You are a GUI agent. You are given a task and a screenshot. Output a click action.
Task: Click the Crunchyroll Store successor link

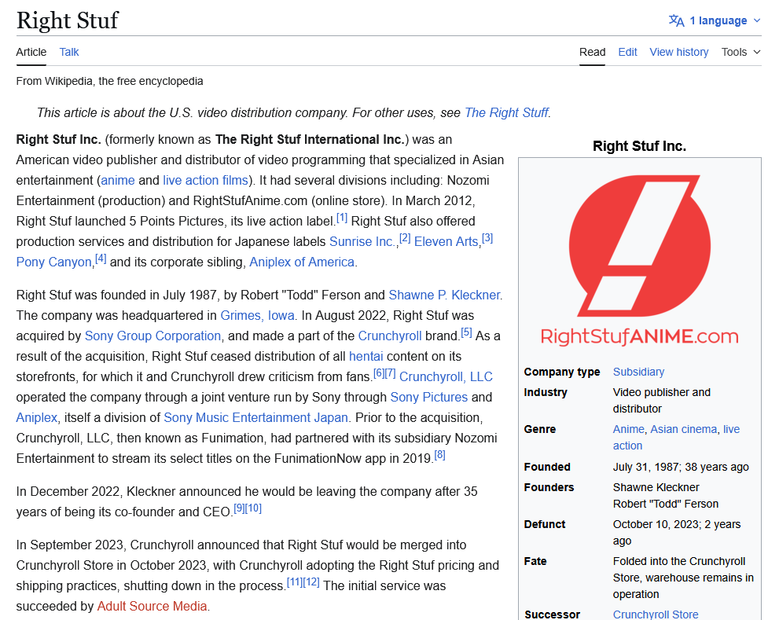tap(655, 614)
